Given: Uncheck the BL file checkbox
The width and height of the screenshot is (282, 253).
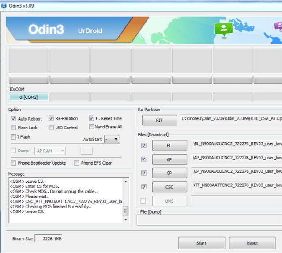Looking at the screenshot, I should [144, 145].
